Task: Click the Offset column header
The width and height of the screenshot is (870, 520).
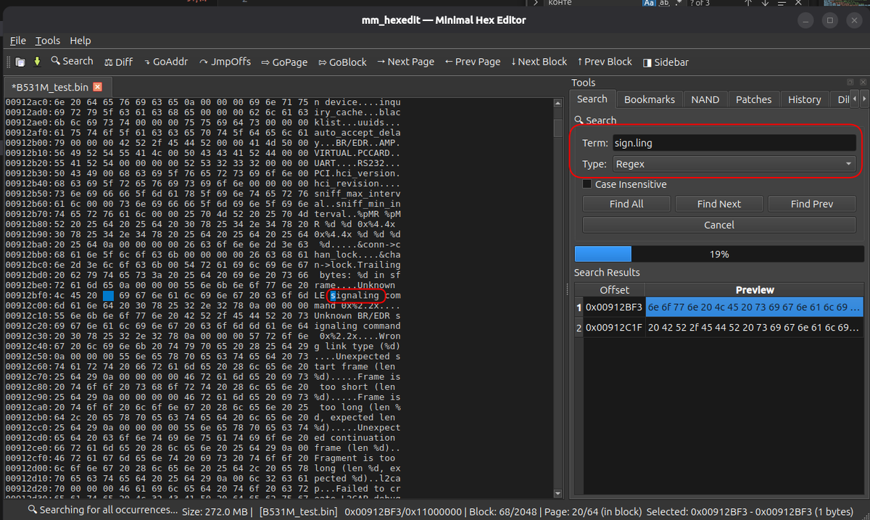Action: tap(614, 289)
